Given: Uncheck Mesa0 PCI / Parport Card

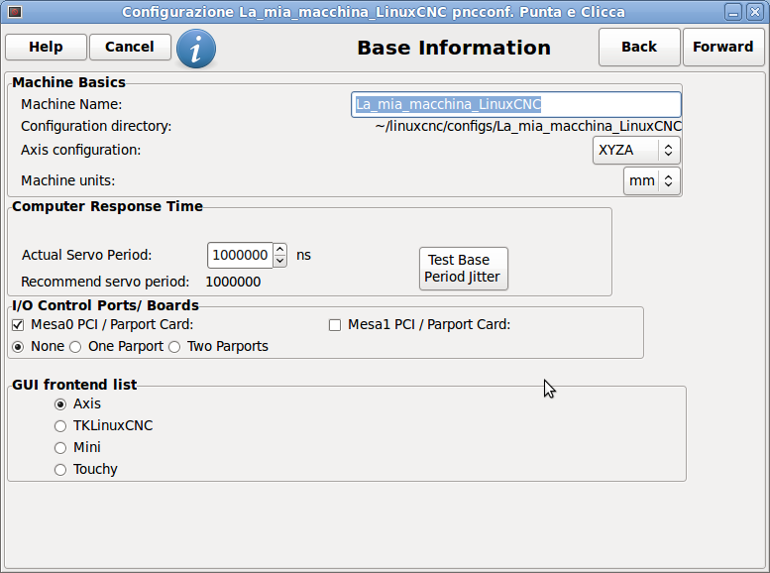Looking at the screenshot, I should coord(18,325).
